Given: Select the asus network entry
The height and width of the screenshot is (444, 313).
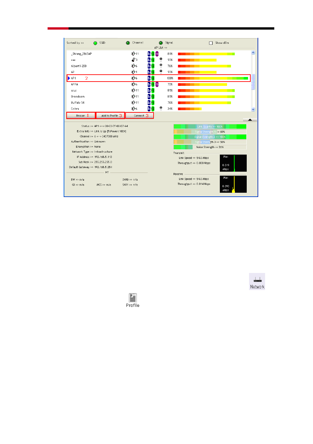Looking at the screenshot, I should [159, 90].
